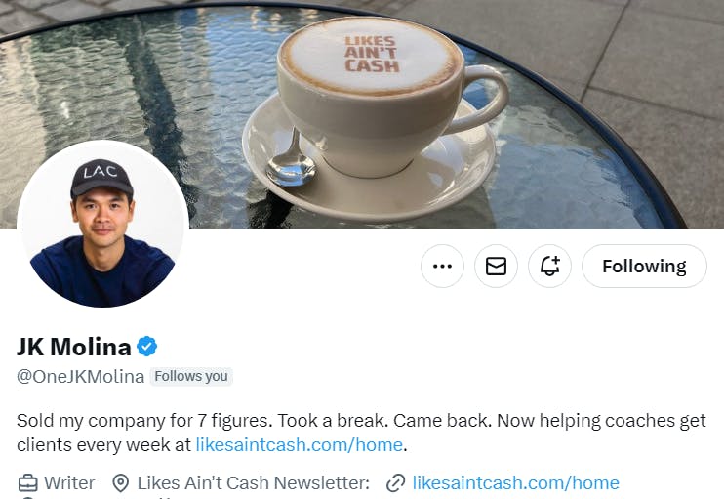Turn on post notifications with bell icon
This screenshot has width=724, height=499.
(x=549, y=267)
